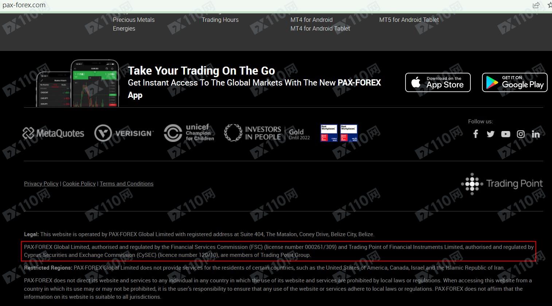Download on the App Store button
Screen dimensions: 552x306
point(438,83)
